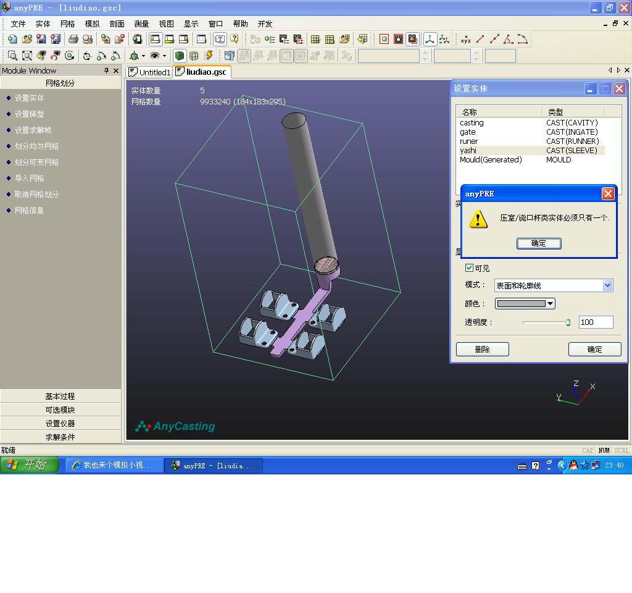632x593 pixels.
Task: Open the 测量 menu
Action: pyautogui.click(x=141, y=24)
